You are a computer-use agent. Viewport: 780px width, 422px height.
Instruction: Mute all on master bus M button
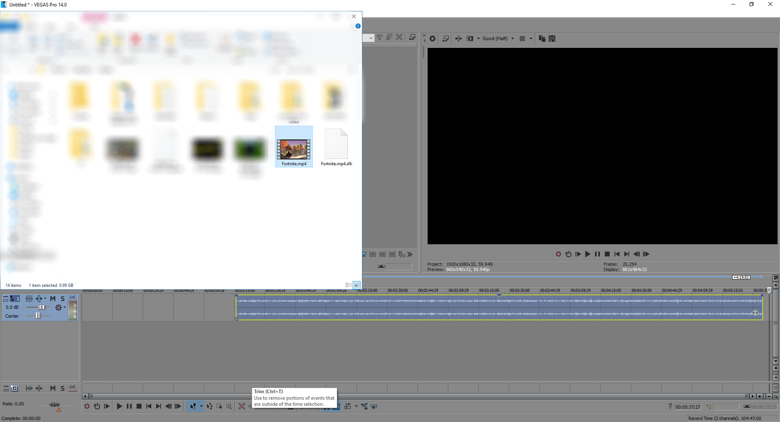[x=53, y=388]
